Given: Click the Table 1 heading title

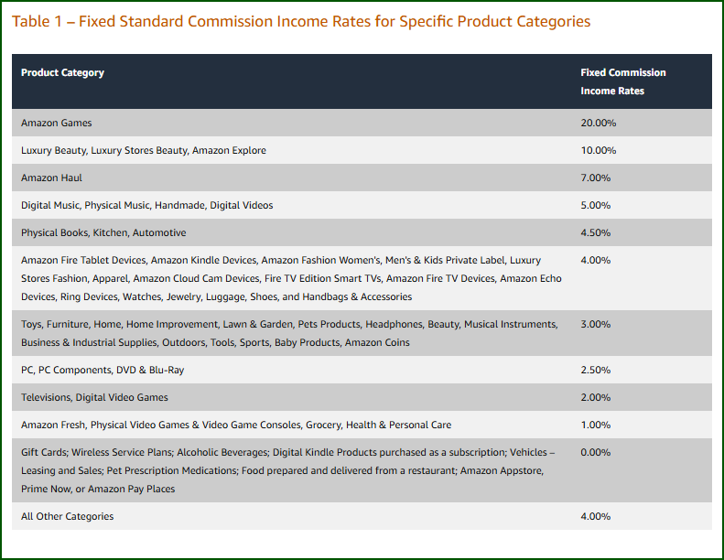Looking at the screenshot, I should coord(301,22).
